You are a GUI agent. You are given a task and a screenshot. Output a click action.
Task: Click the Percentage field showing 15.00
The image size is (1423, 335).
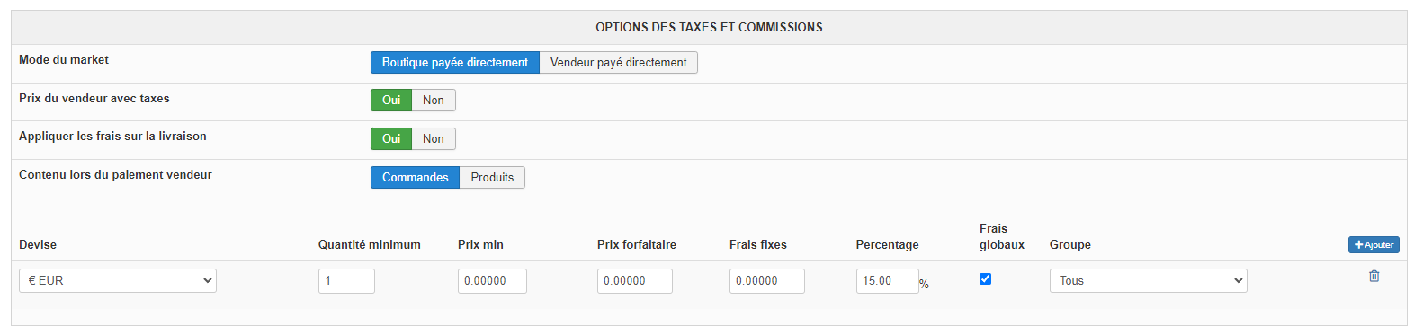coord(887,280)
